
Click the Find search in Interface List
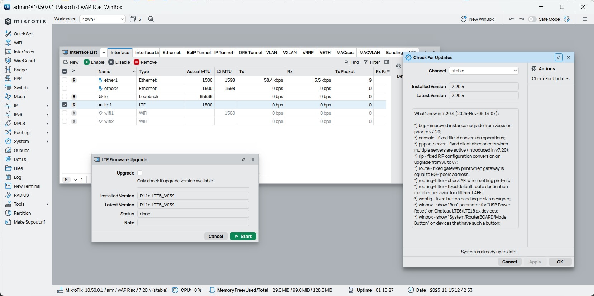pos(352,62)
